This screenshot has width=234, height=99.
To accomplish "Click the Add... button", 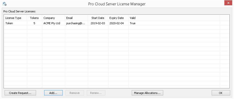I will coord(53,93).
